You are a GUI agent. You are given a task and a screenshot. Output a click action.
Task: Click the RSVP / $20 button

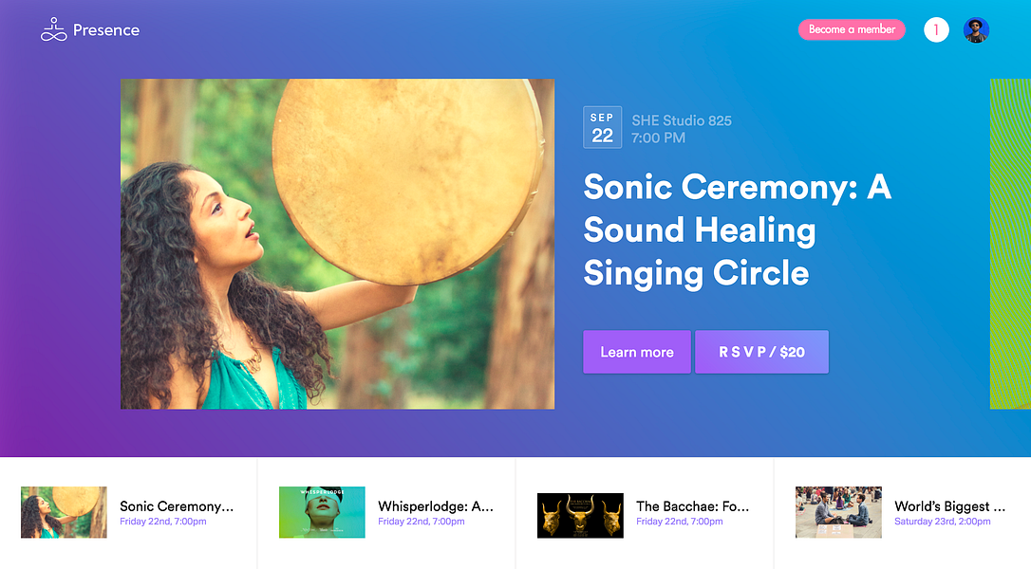tap(761, 352)
